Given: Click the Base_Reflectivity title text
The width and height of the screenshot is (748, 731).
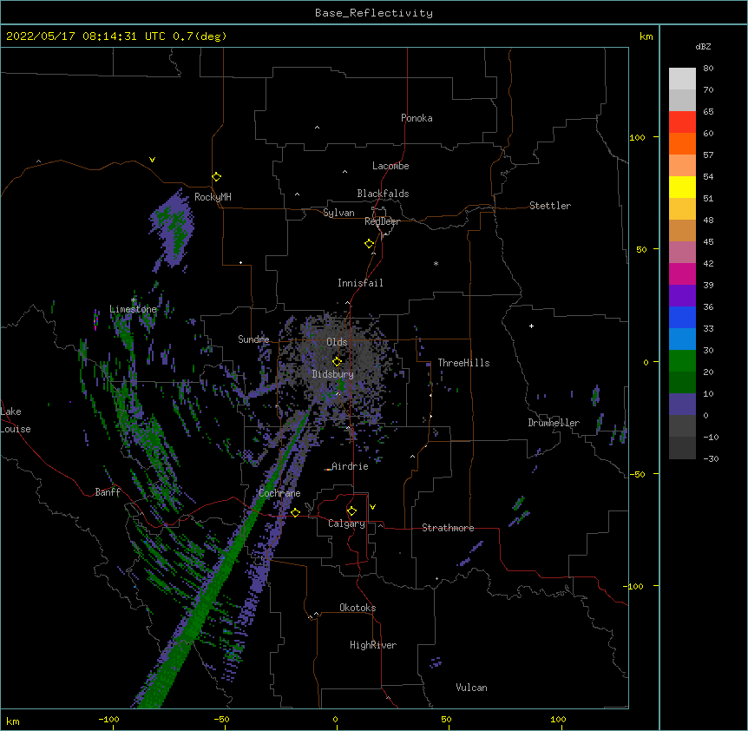Looking at the screenshot, I should 373,13.
